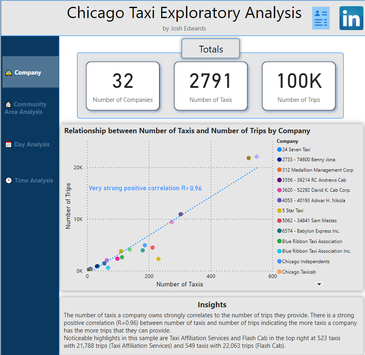Click the Chicago Taxi Exploratory Analysis title
365x355 pixels.
(184, 13)
